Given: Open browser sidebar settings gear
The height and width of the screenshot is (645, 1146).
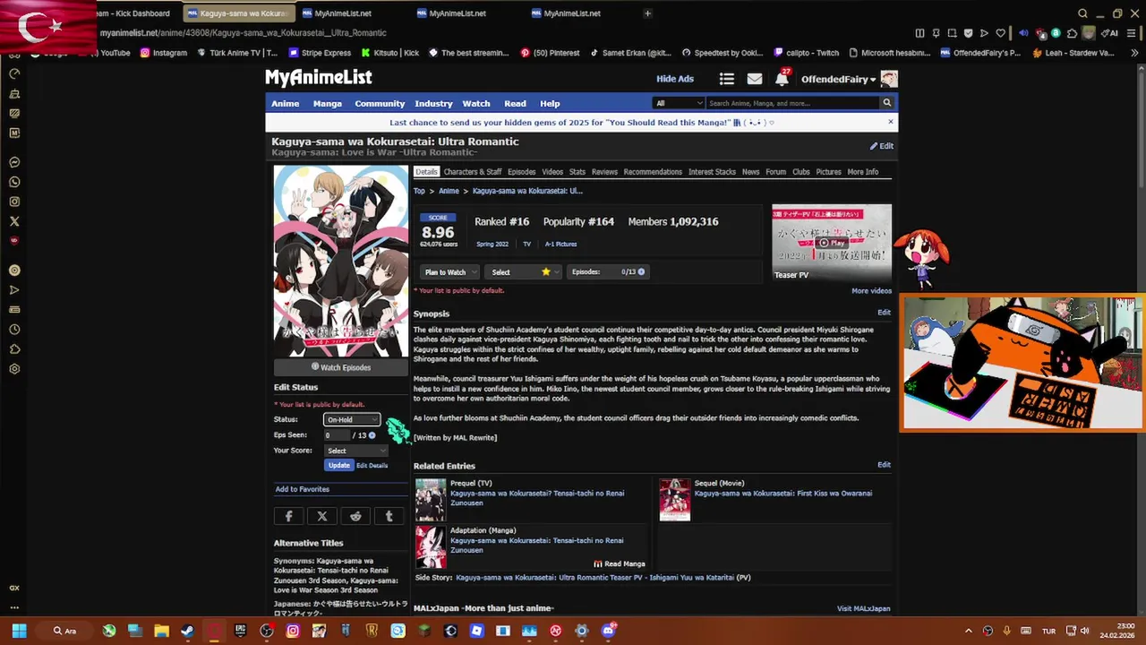Looking at the screenshot, I should (14, 368).
